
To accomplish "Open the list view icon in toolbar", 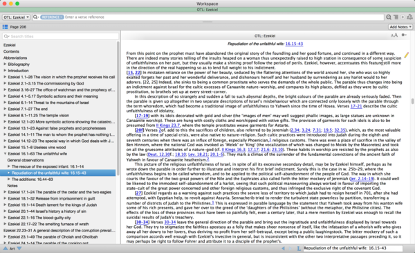I will pos(396,17).
